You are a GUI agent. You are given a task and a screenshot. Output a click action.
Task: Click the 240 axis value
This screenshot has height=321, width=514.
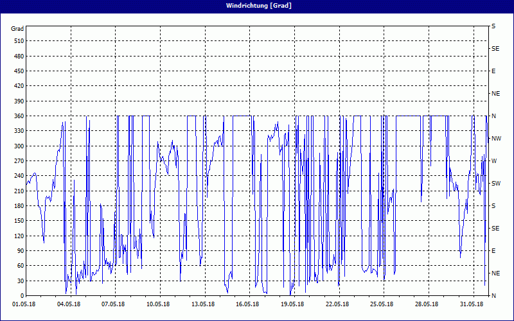click(19, 176)
